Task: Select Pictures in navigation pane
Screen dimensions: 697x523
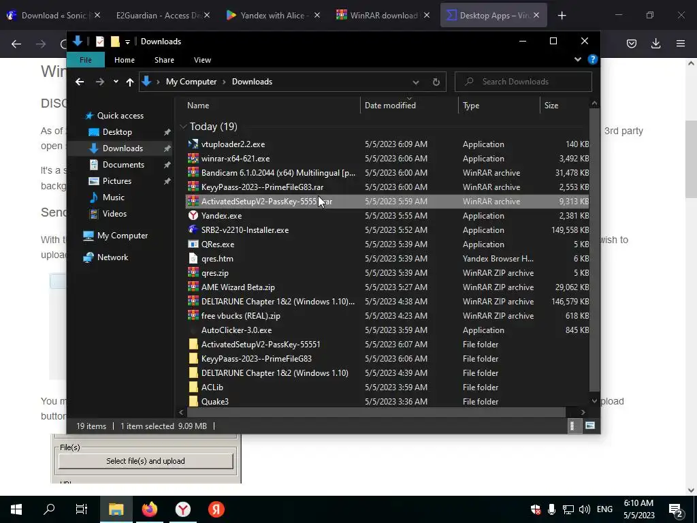Action: 117,181
